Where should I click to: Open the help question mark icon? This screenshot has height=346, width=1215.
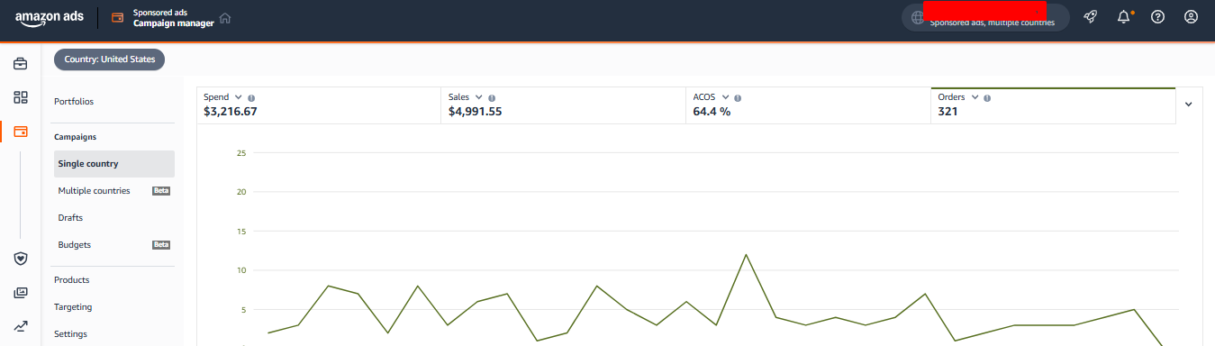1158,17
